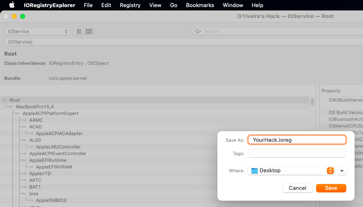The width and height of the screenshot is (363, 207).
Task: Switch to column view icon
Action: click(x=89, y=31)
